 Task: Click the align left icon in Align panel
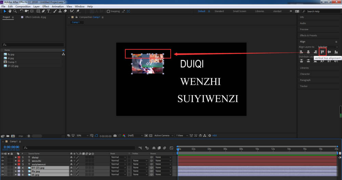[301, 52]
